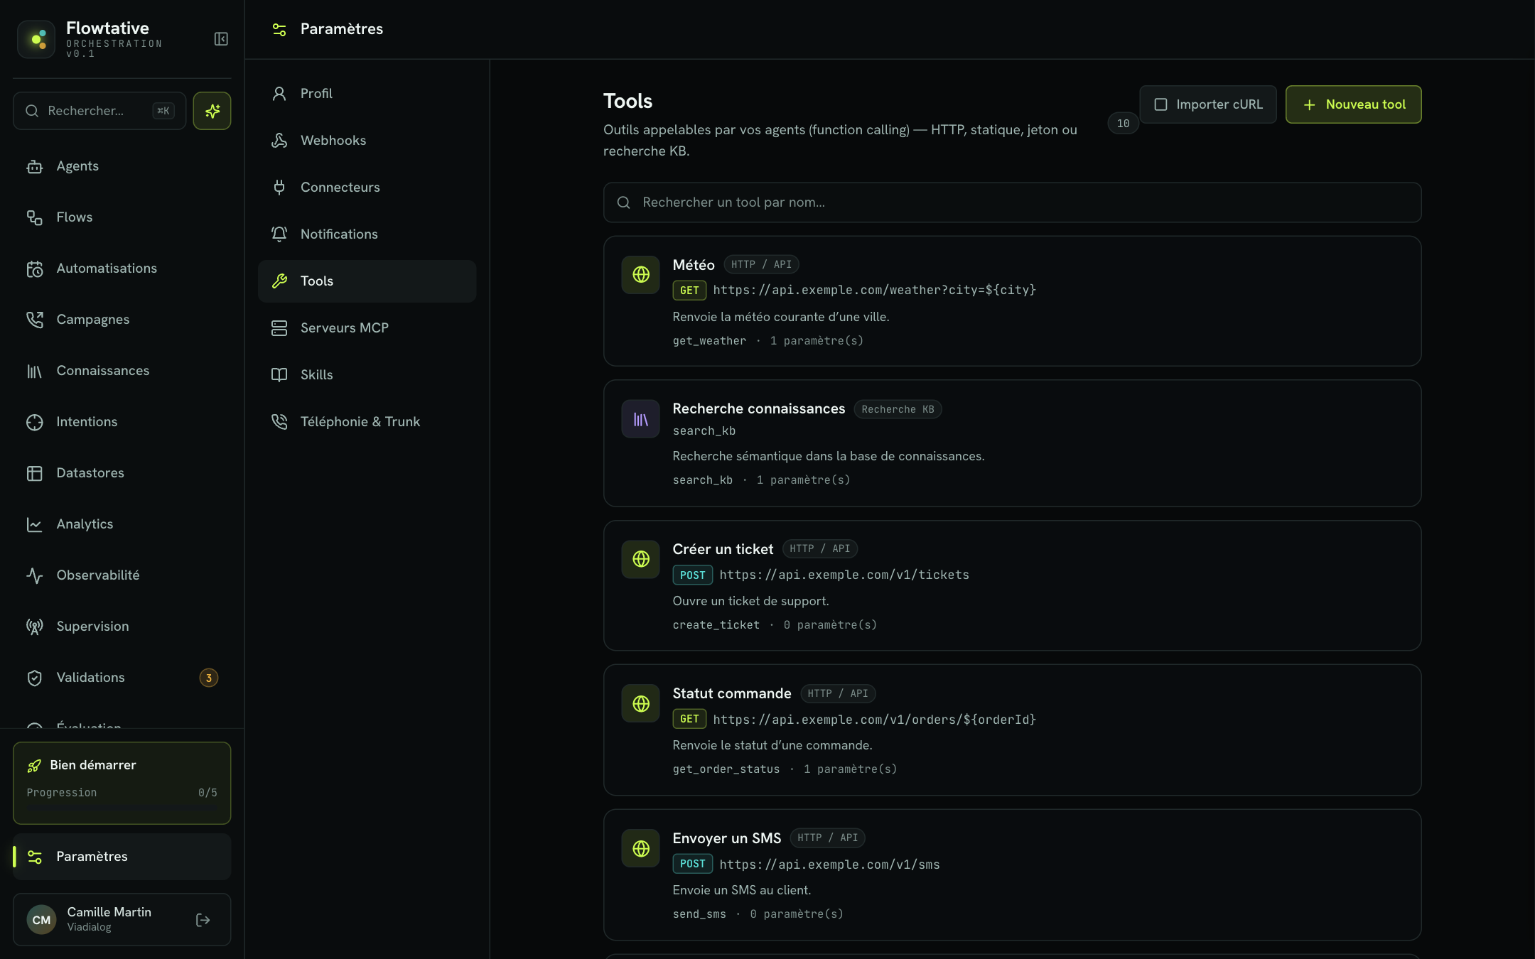This screenshot has height=959, width=1535.
Task: Click the Supervision broadcast icon
Action: pos(34,627)
